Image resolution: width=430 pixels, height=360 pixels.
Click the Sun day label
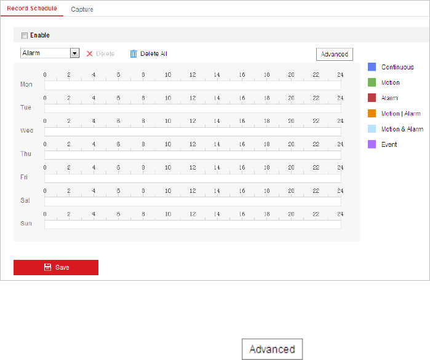coord(26,224)
